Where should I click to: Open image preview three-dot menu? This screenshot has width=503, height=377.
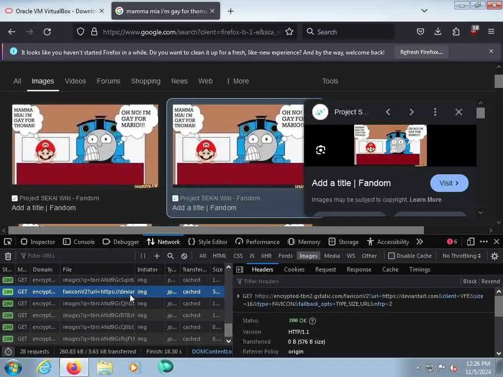(x=435, y=112)
